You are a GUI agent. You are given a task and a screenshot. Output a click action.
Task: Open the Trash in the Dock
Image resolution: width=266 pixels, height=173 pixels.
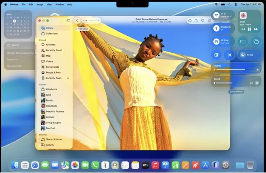click(x=250, y=165)
